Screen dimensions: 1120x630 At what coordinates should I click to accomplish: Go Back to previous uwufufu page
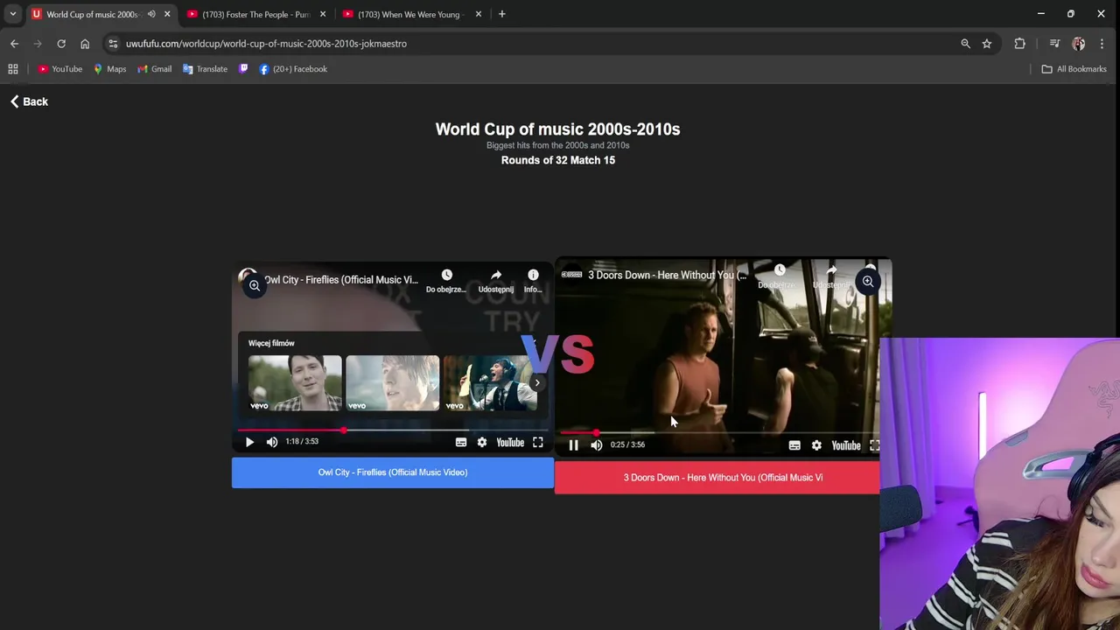[29, 101]
